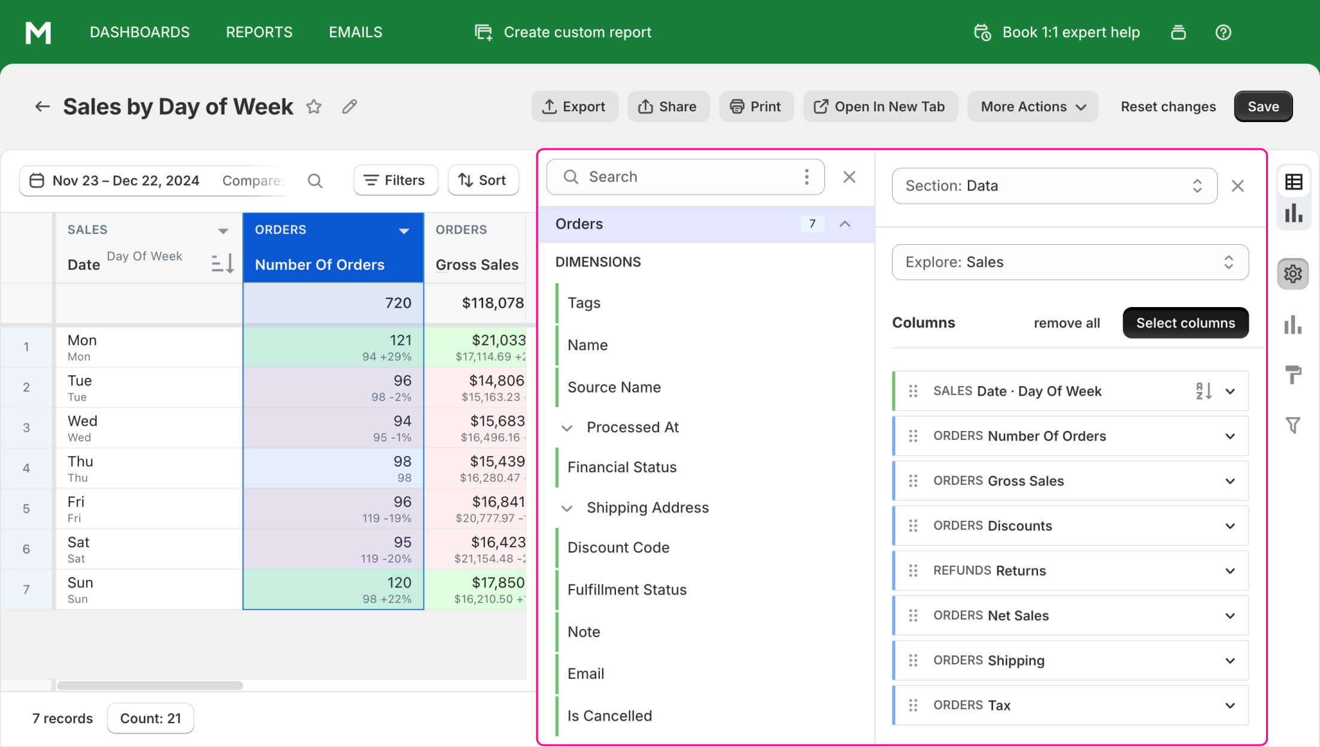Open table view icon in right sidebar

pyautogui.click(x=1293, y=182)
